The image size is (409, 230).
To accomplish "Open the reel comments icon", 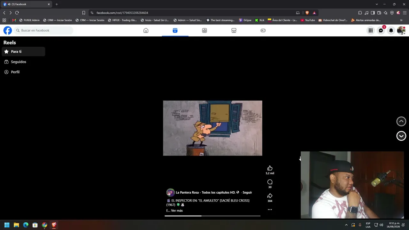I will [x=270, y=182].
